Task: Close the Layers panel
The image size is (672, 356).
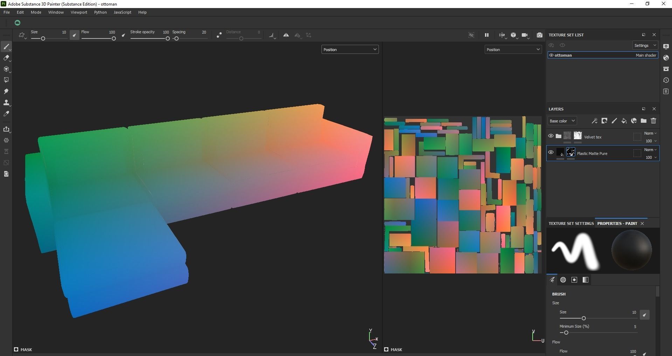Action: [x=654, y=109]
